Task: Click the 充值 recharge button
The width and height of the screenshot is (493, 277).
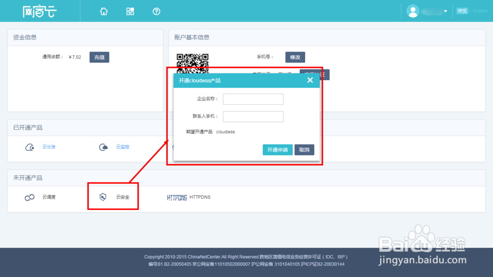Action: click(100, 57)
